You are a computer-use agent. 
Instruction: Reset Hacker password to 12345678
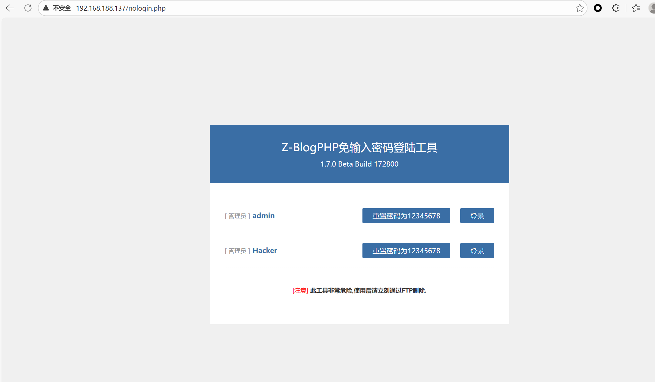tap(406, 251)
